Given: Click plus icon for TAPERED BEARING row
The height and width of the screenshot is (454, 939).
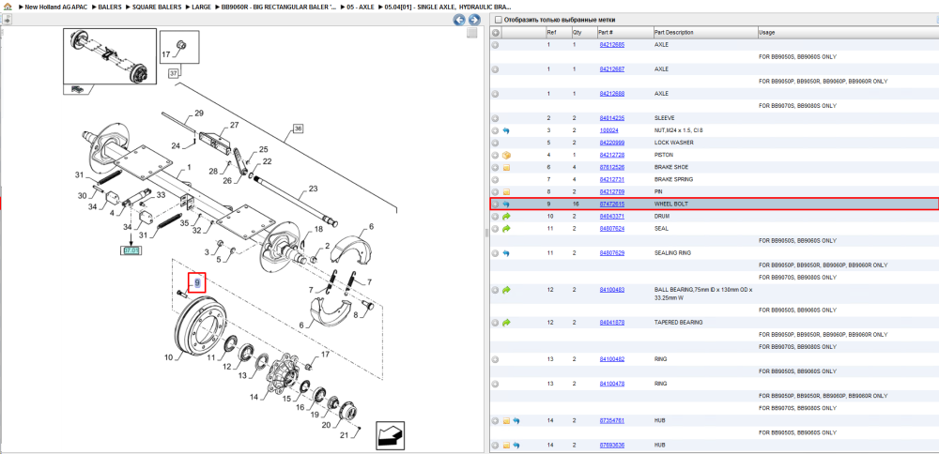Looking at the screenshot, I should tap(495, 323).
